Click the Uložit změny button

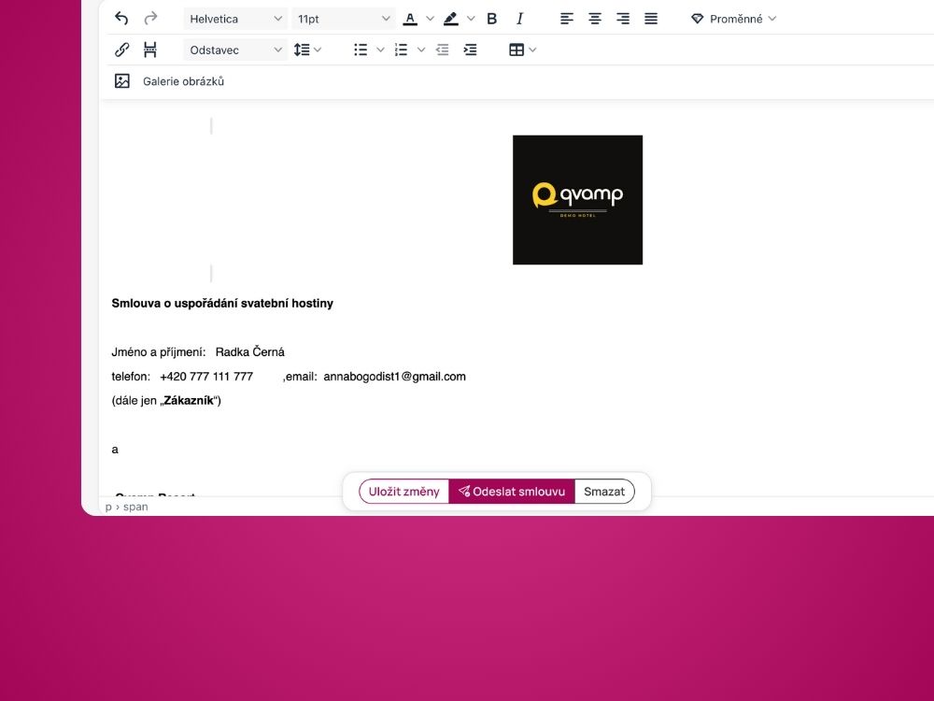coord(403,492)
